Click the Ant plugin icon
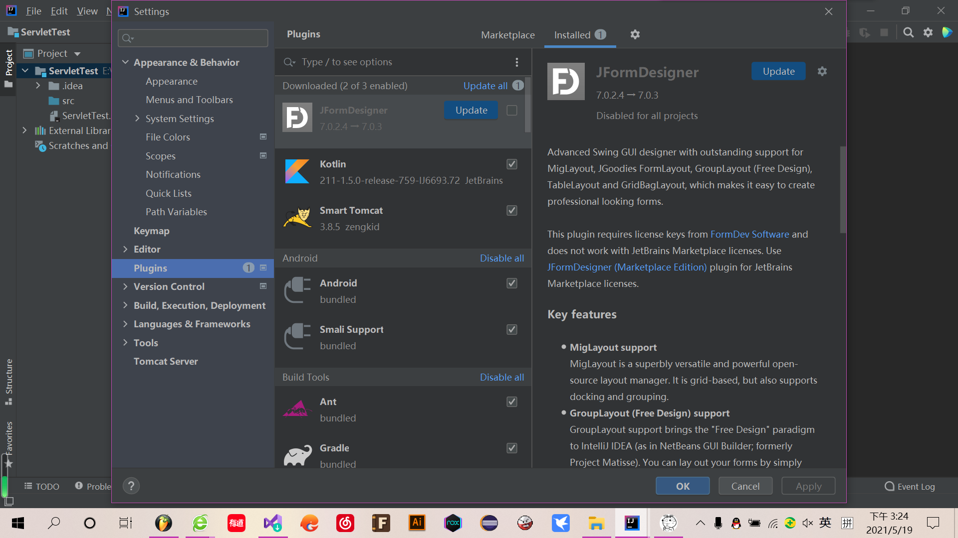The image size is (958, 538). point(297,409)
